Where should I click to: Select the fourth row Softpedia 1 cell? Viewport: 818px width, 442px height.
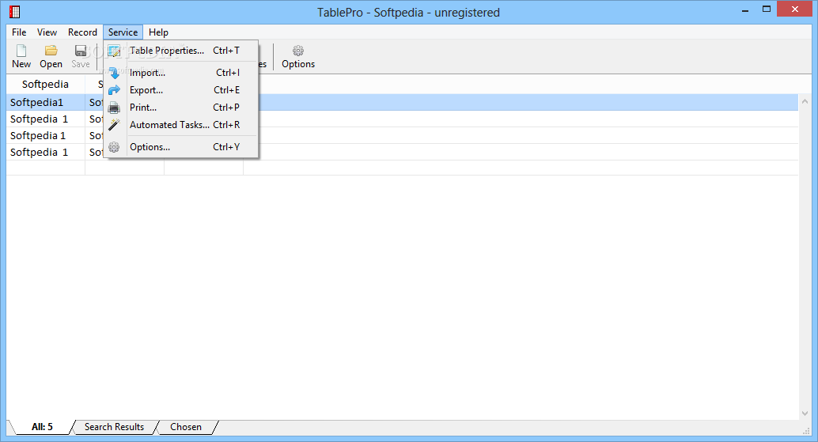[45, 152]
